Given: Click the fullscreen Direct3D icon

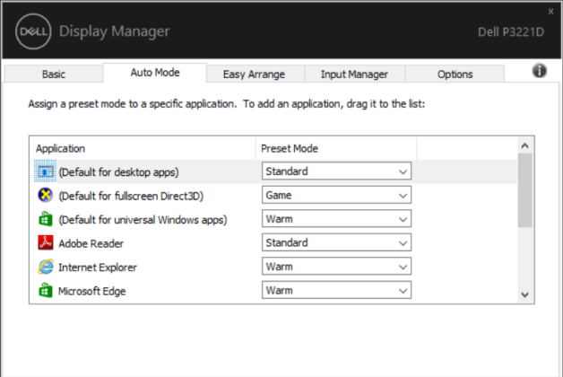Looking at the screenshot, I should [x=45, y=196].
